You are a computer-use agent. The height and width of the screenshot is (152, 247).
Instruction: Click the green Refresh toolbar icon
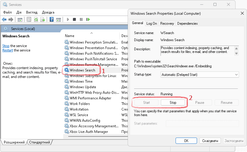point(36,19)
